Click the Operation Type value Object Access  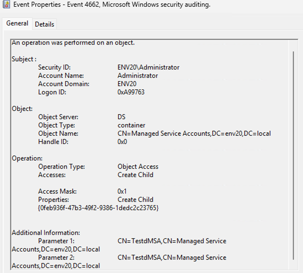click(138, 167)
